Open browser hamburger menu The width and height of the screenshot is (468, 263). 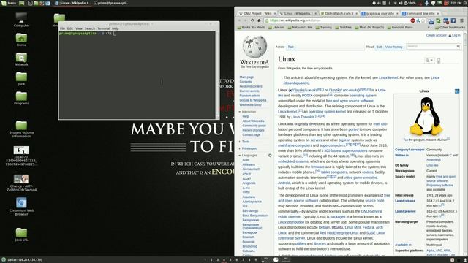tap(461, 20)
